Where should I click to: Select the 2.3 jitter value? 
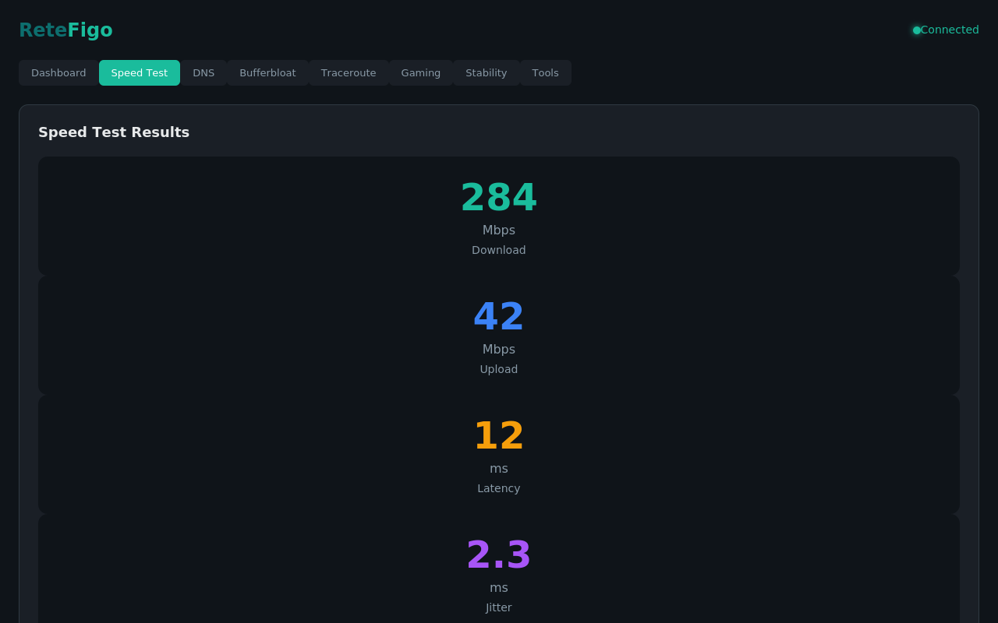[x=499, y=555]
